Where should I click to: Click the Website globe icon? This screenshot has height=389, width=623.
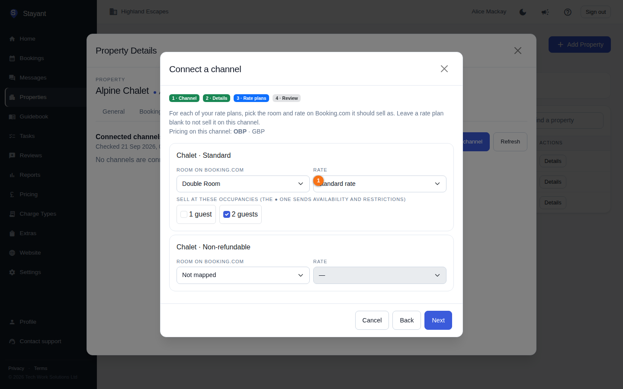click(12, 253)
